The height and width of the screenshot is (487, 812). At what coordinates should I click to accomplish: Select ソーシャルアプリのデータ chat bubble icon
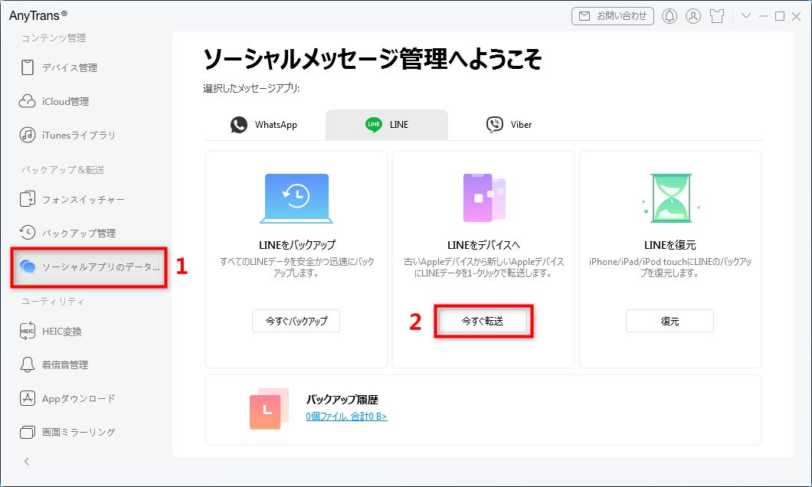pos(27,266)
